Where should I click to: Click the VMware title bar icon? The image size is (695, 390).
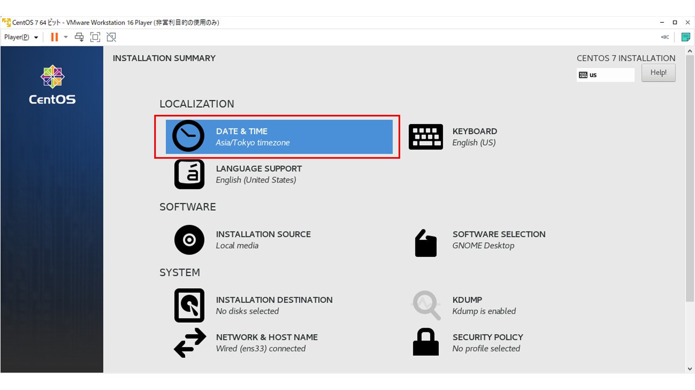click(7, 22)
